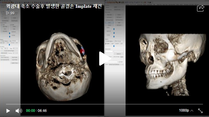Click the green 00:00 elapsed time
The height and width of the screenshot is (117, 209).
click(x=30, y=111)
